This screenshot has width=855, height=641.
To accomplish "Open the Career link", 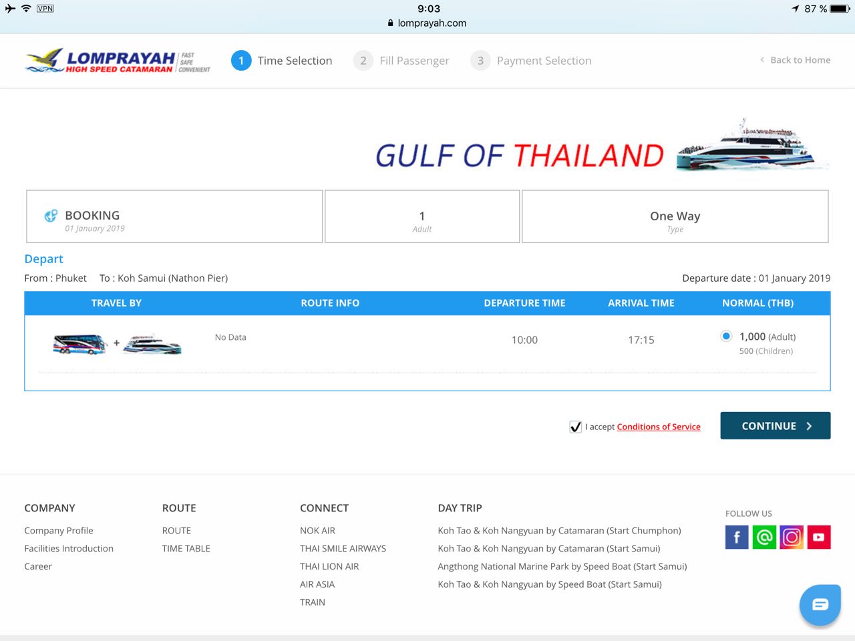I will tap(38, 566).
